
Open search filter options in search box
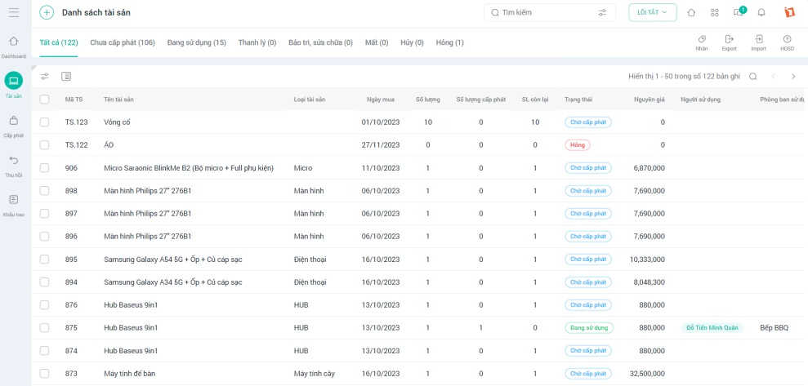(x=602, y=12)
